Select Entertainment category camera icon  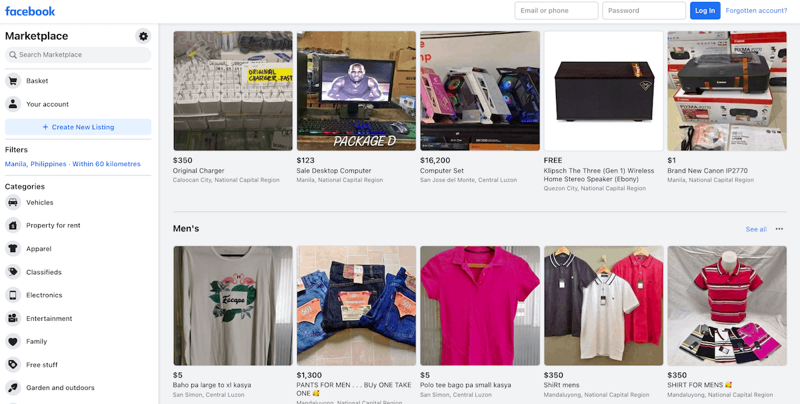coord(13,318)
